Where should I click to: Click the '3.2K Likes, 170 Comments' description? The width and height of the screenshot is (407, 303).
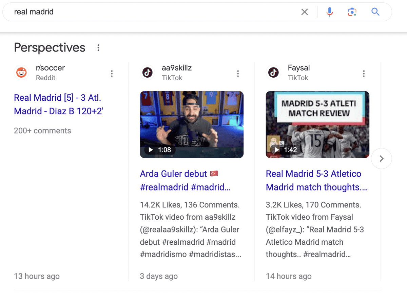pos(315,229)
